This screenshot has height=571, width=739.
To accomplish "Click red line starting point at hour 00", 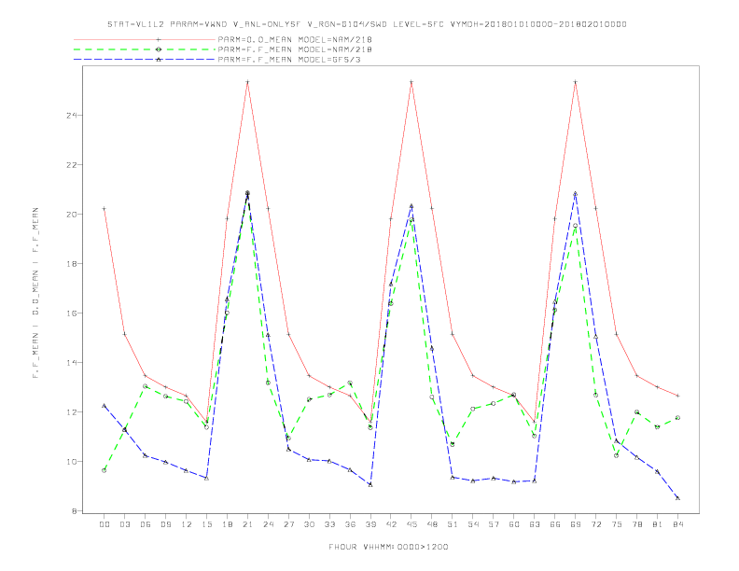I will point(105,208).
